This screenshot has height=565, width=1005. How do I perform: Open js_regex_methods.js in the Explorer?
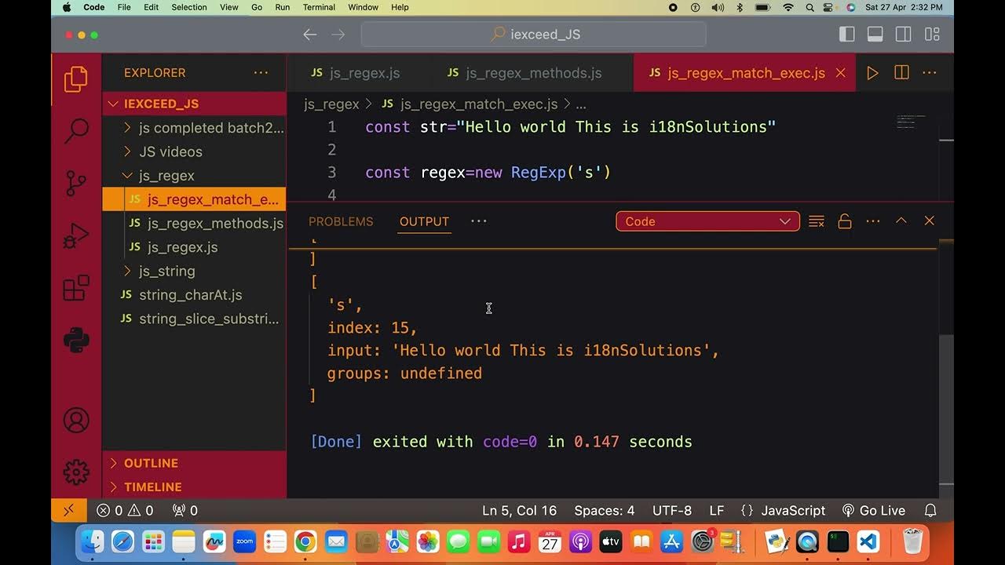[x=194, y=223]
